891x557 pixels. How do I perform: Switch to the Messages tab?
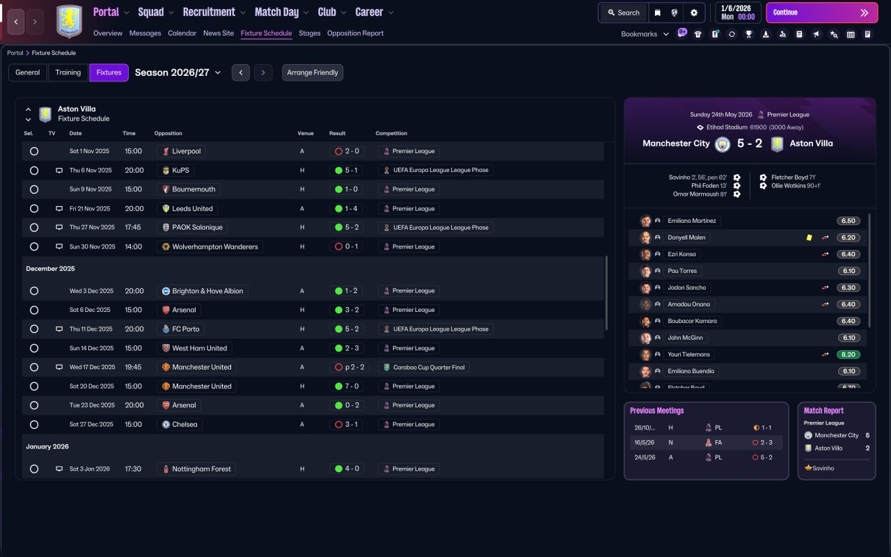click(145, 33)
